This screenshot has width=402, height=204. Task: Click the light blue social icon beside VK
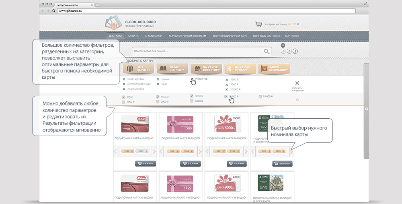click(283, 51)
